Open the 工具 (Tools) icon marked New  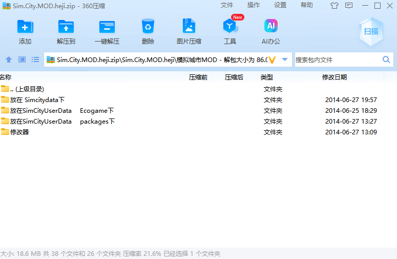tap(231, 26)
